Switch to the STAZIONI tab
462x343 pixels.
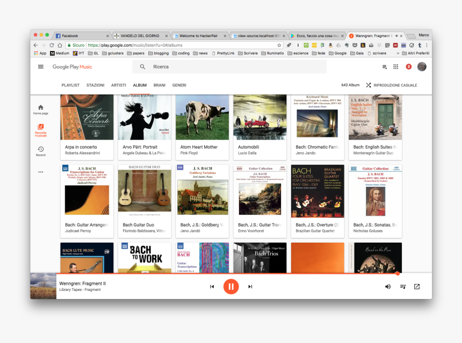point(95,85)
